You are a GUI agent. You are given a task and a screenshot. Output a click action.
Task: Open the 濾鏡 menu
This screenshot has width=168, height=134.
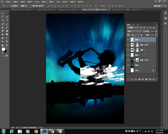point(52,2)
